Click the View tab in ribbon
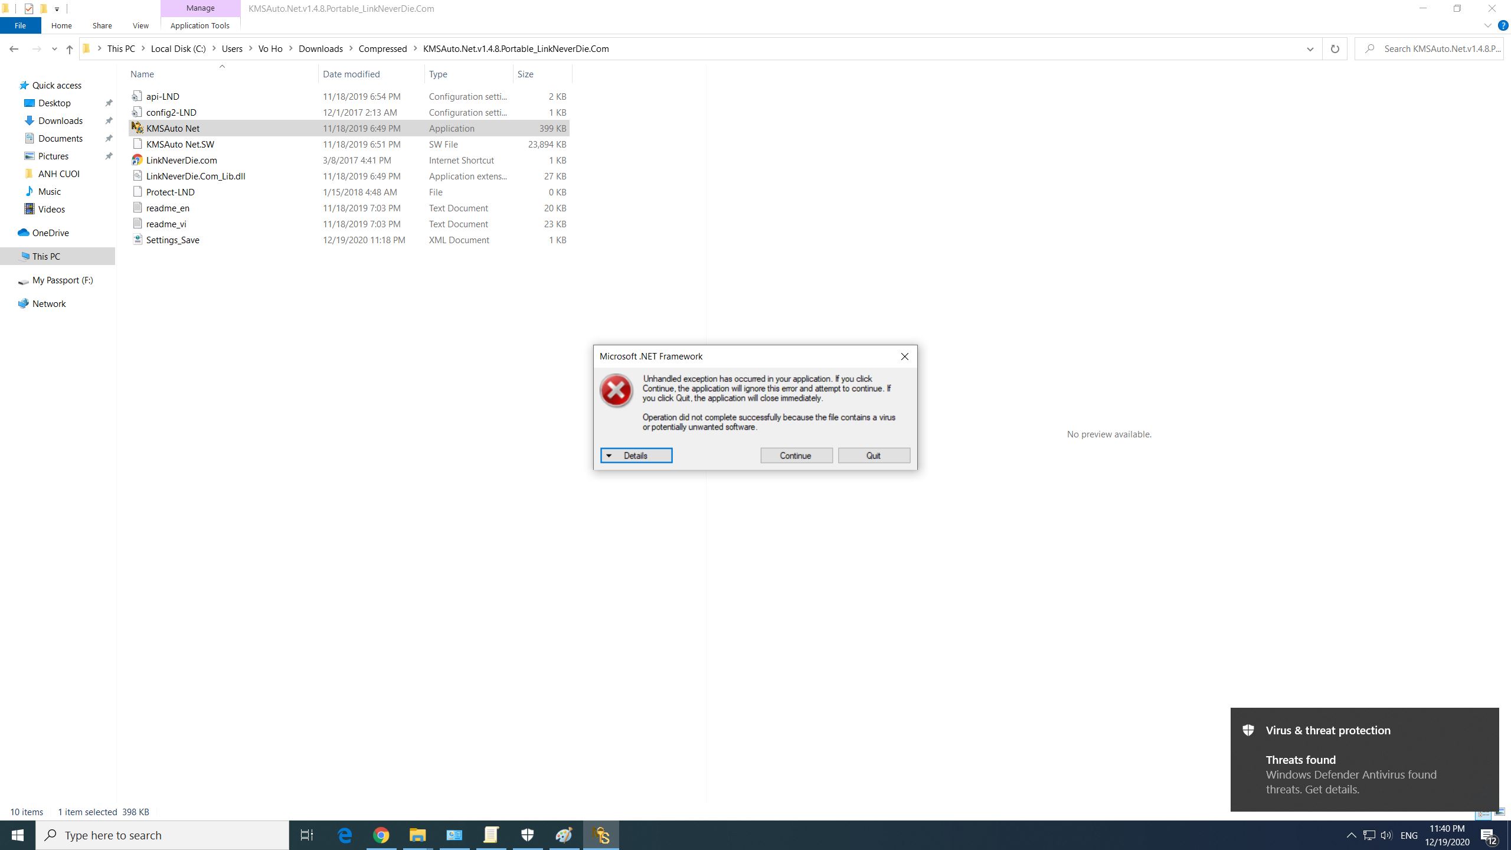The width and height of the screenshot is (1511, 850). (x=140, y=25)
